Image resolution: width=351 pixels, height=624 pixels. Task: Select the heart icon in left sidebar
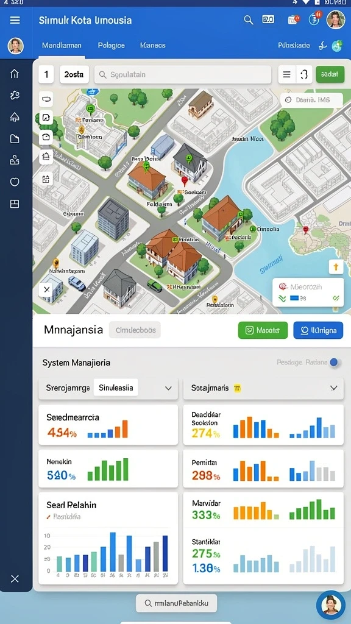15,182
